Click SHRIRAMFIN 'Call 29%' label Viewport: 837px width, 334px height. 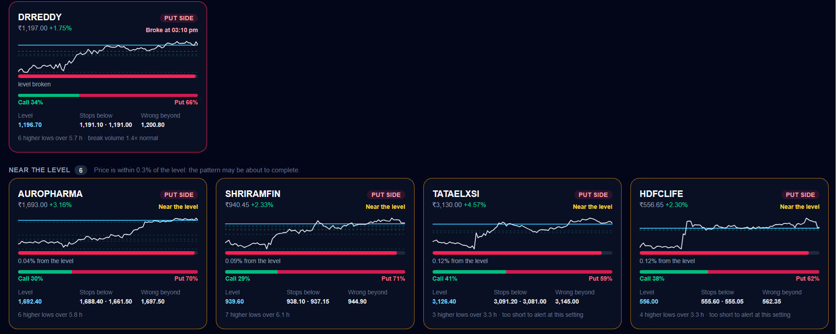[x=237, y=278]
